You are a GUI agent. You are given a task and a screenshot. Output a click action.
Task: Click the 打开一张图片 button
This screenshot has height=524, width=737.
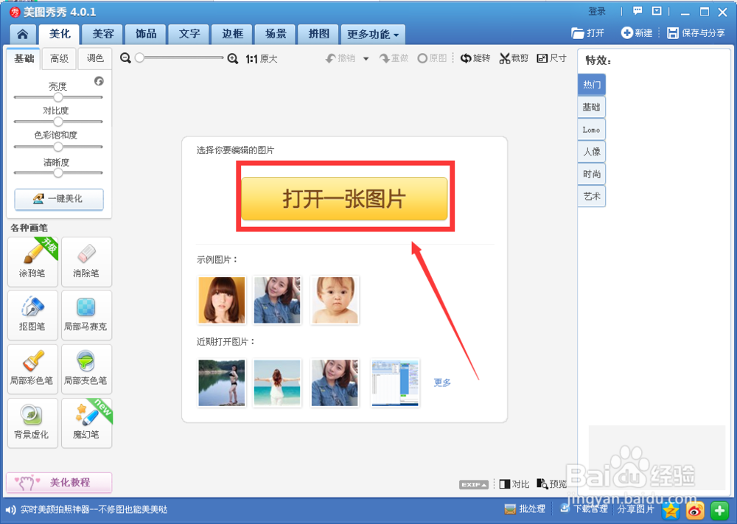(x=345, y=197)
